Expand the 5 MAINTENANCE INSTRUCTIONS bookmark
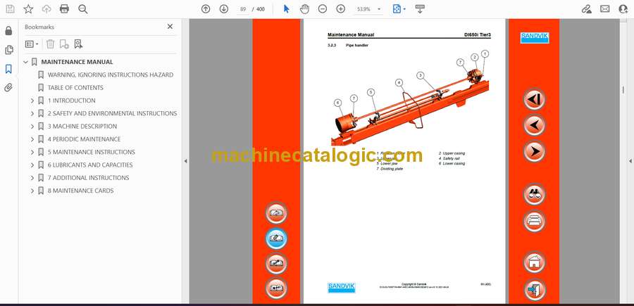The height and width of the screenshot is (306, 634). [32, 152]
